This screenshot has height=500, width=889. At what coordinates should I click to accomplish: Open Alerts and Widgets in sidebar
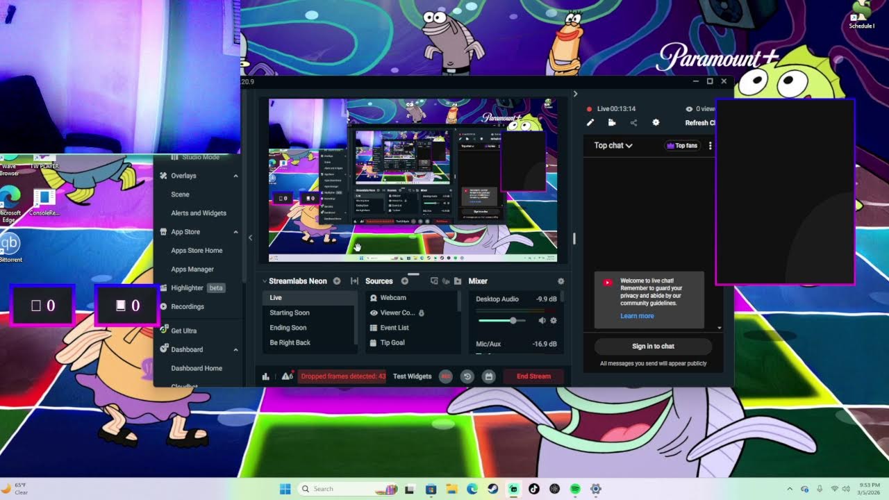pyautogui.click(x=199, y=213)
